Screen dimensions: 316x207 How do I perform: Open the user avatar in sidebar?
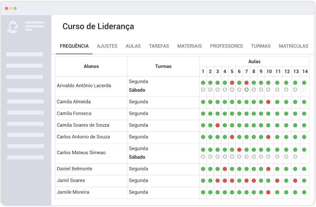tap(12, 27)
